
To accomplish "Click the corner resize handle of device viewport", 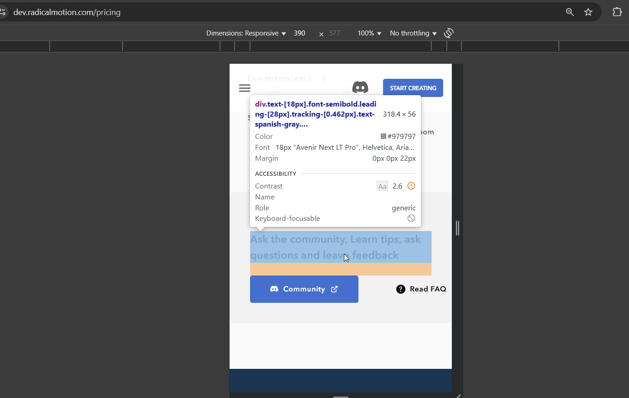I will [458, 396].
